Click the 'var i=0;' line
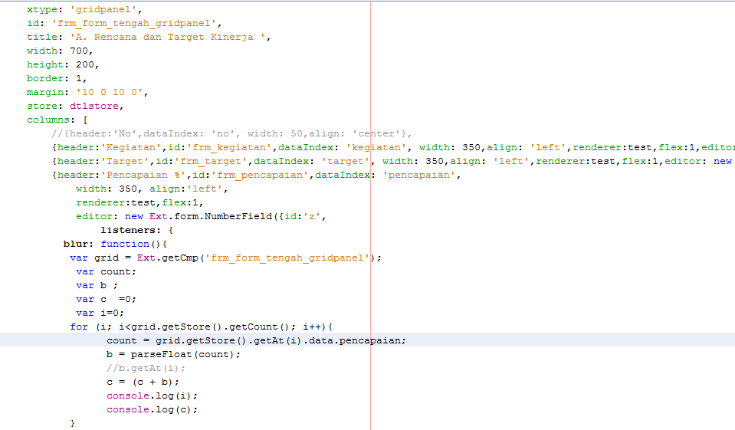This screenshot has height=430, width=735. [100, 313]
